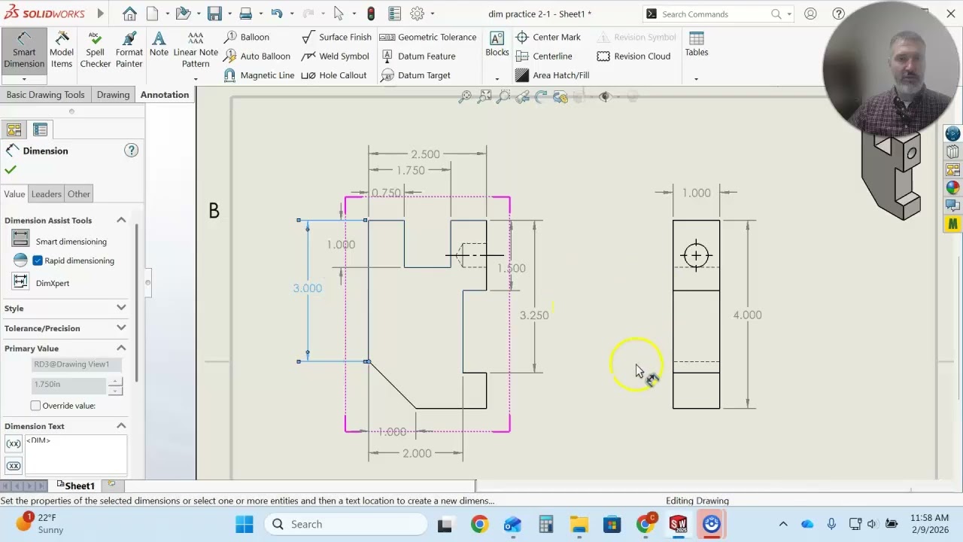
Task: Enable the Override value checkbox
Action: click(x=35, y=406)
